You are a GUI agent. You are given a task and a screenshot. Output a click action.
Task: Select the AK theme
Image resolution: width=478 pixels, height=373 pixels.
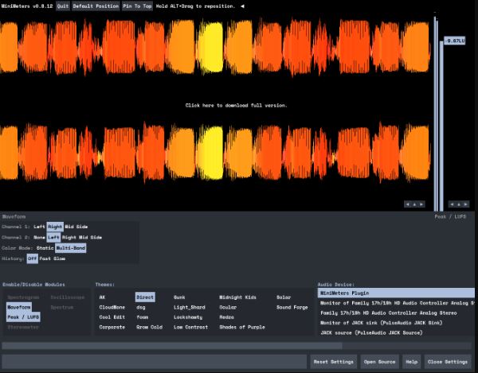click(x=102, y=297)
